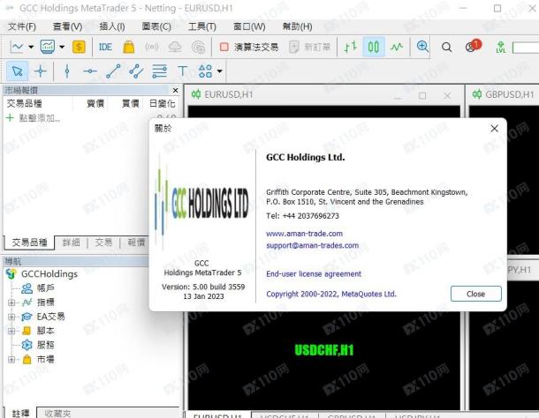Click the chart template icon
This screenshot has width=539, height=418.
48,47
